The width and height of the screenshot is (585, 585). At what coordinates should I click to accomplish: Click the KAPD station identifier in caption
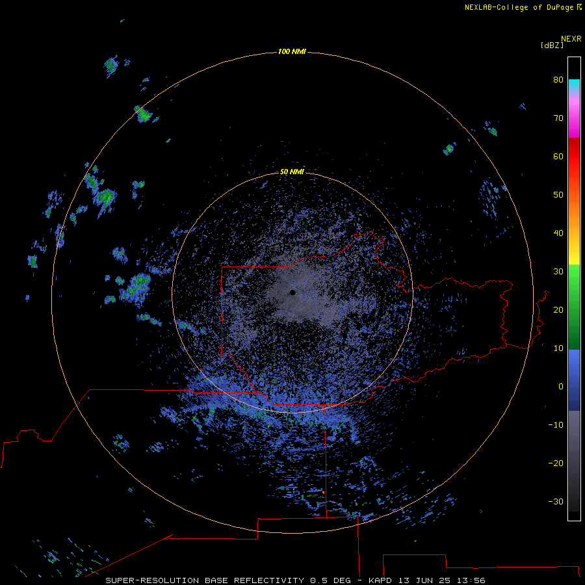380,580
